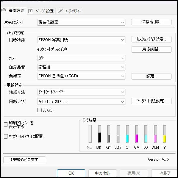This screenshot has width=178, height=178.
Task: Open the 基本設定 tab
Action: pos(14,11)
